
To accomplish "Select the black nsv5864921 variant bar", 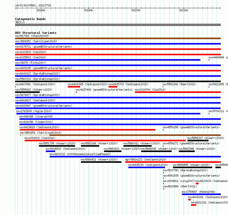I will 101,162.
